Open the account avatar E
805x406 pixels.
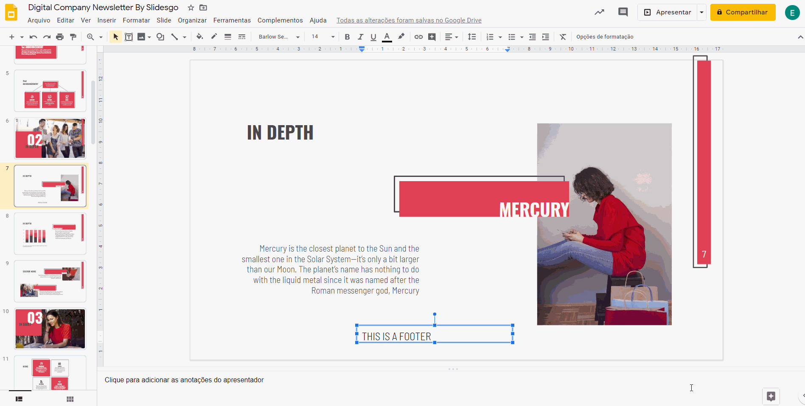click(x=792, y=13)
